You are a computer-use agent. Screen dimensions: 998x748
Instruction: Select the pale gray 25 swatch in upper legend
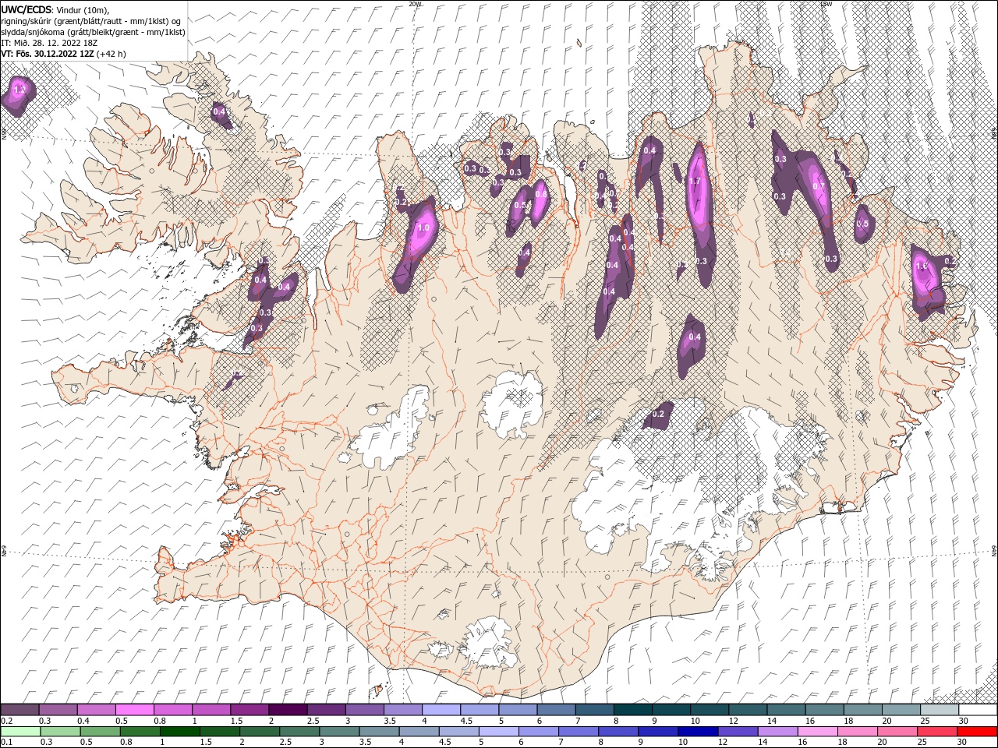(940, 710)
